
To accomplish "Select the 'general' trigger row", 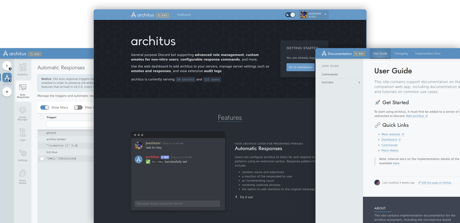I will [66, 133].
